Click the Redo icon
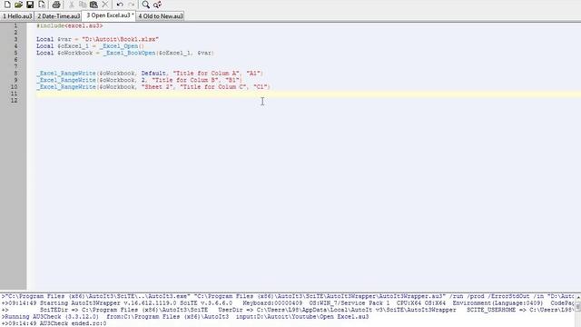Viewport: 581px width, 327px height. click(x=131, y=5)
